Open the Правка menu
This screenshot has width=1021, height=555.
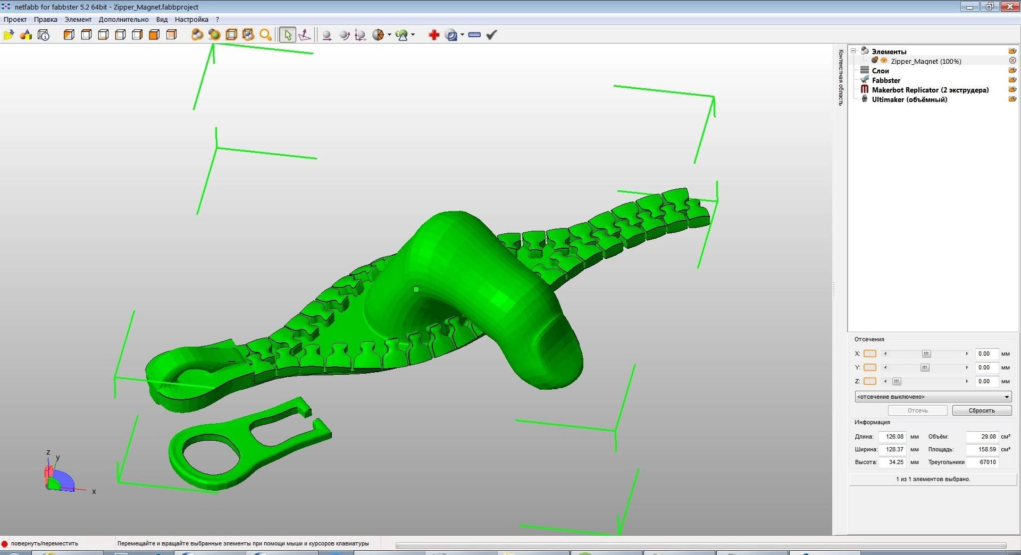coord(45,19)
